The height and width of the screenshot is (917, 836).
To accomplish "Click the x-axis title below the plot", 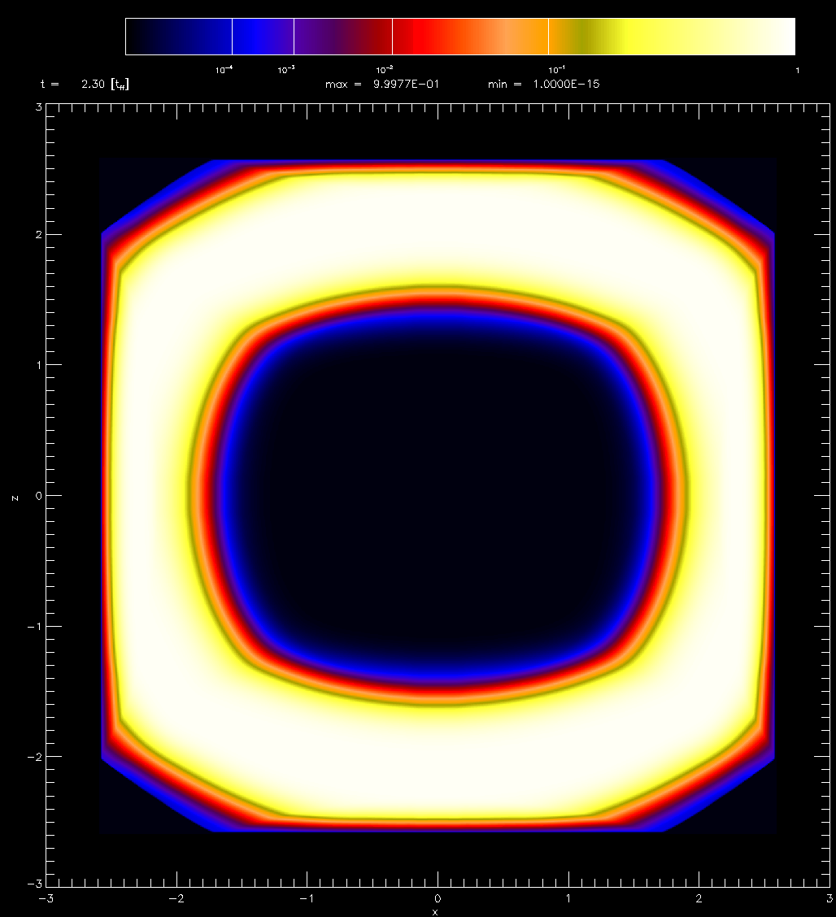I will [437, 912].
